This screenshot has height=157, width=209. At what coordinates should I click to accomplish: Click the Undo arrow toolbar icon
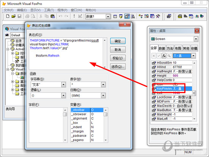tap(60, 16)
